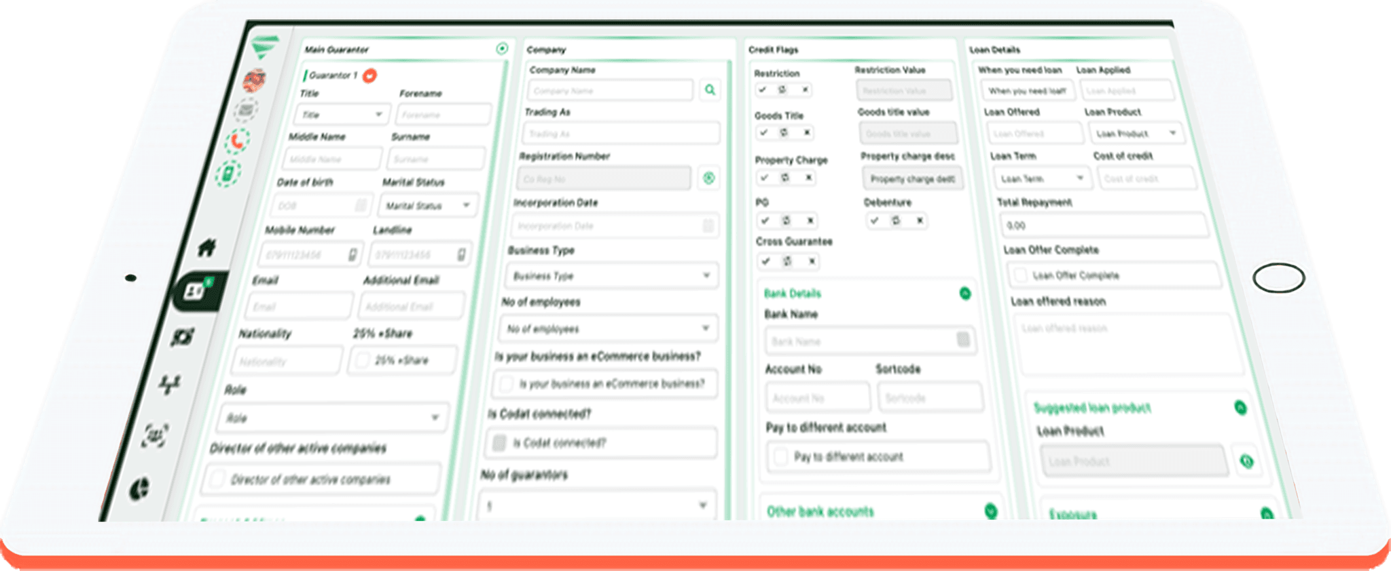Image resolution: width=1391 pixels, height=571 pixels.
Task: Click the Bank Name lookup icon
Action: click(963, 340)
